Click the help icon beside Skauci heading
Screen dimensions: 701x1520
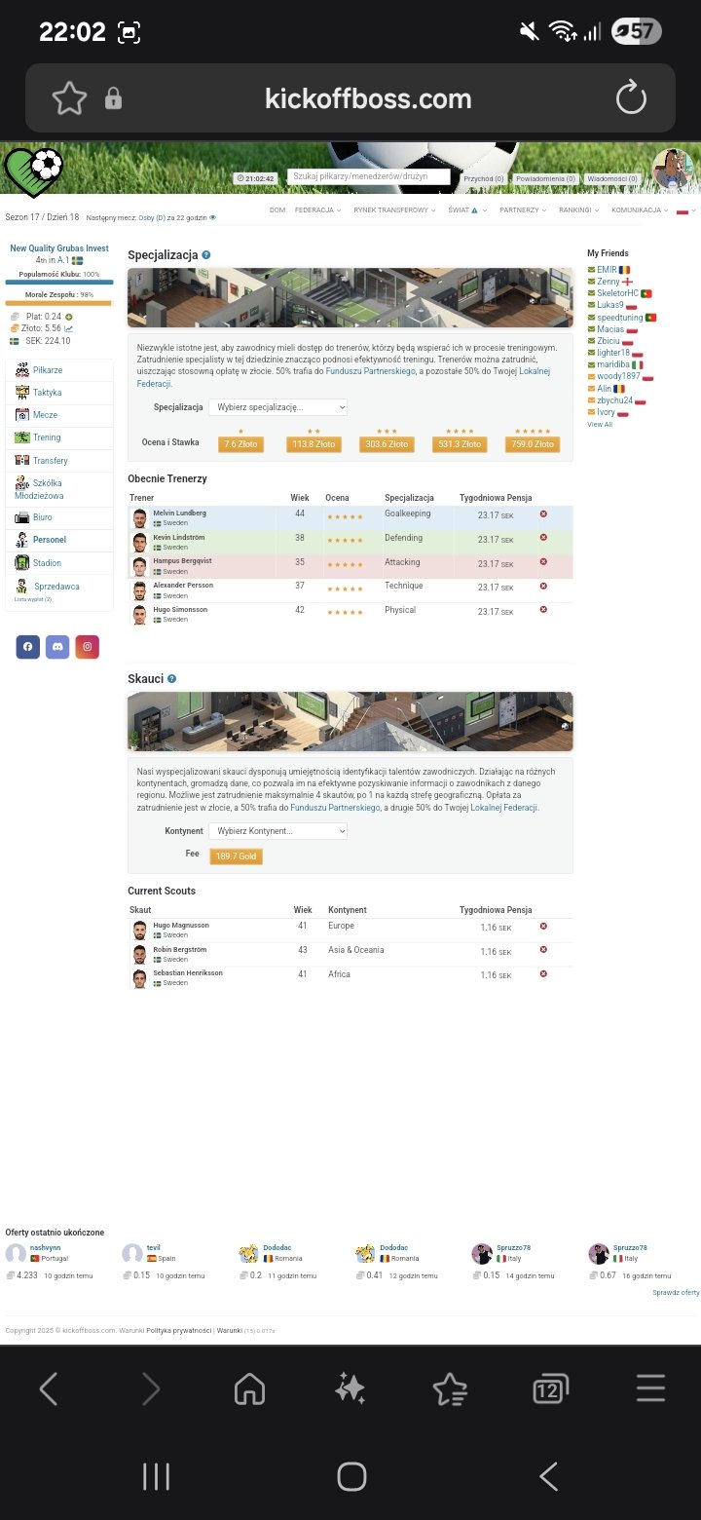pos(172,678)
